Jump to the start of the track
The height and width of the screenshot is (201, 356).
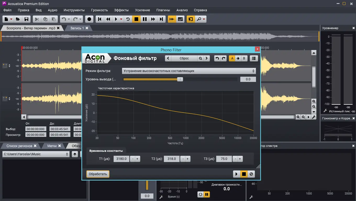(x=99, y=19)
